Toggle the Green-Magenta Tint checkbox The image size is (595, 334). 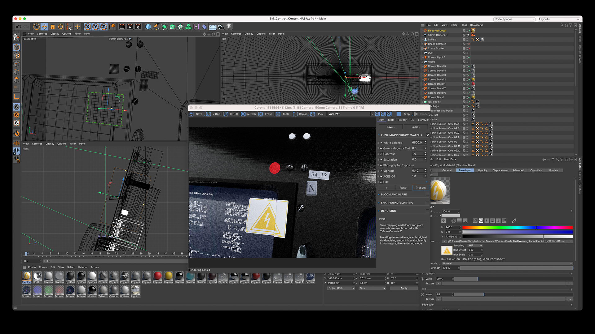[381, 148]
